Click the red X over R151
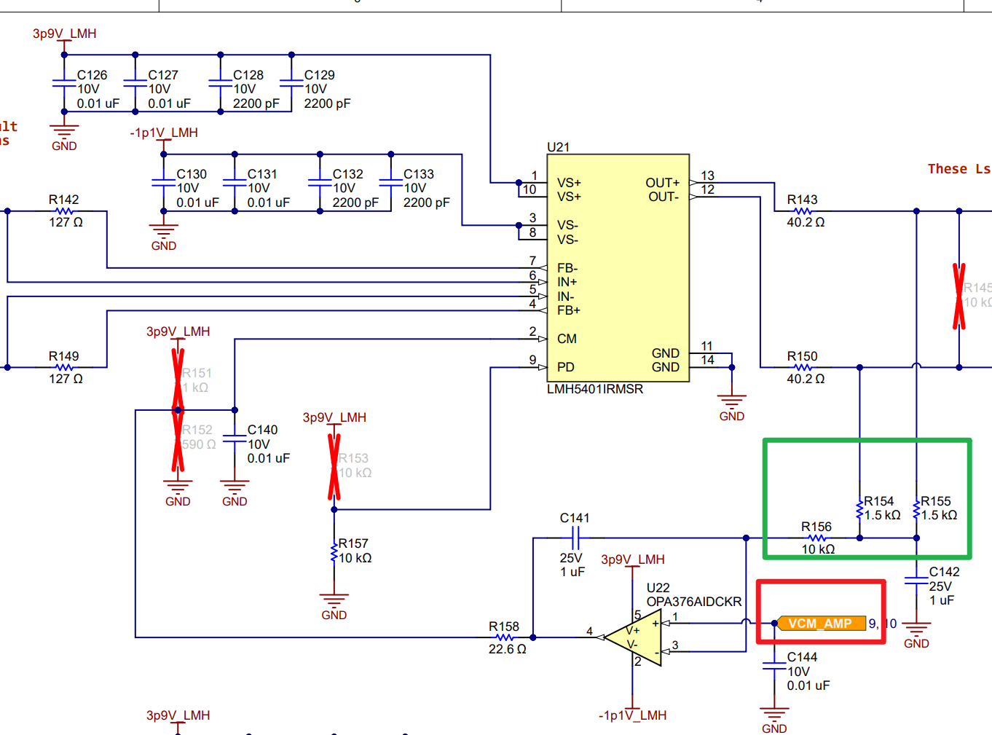 click(x=178, y=380)
